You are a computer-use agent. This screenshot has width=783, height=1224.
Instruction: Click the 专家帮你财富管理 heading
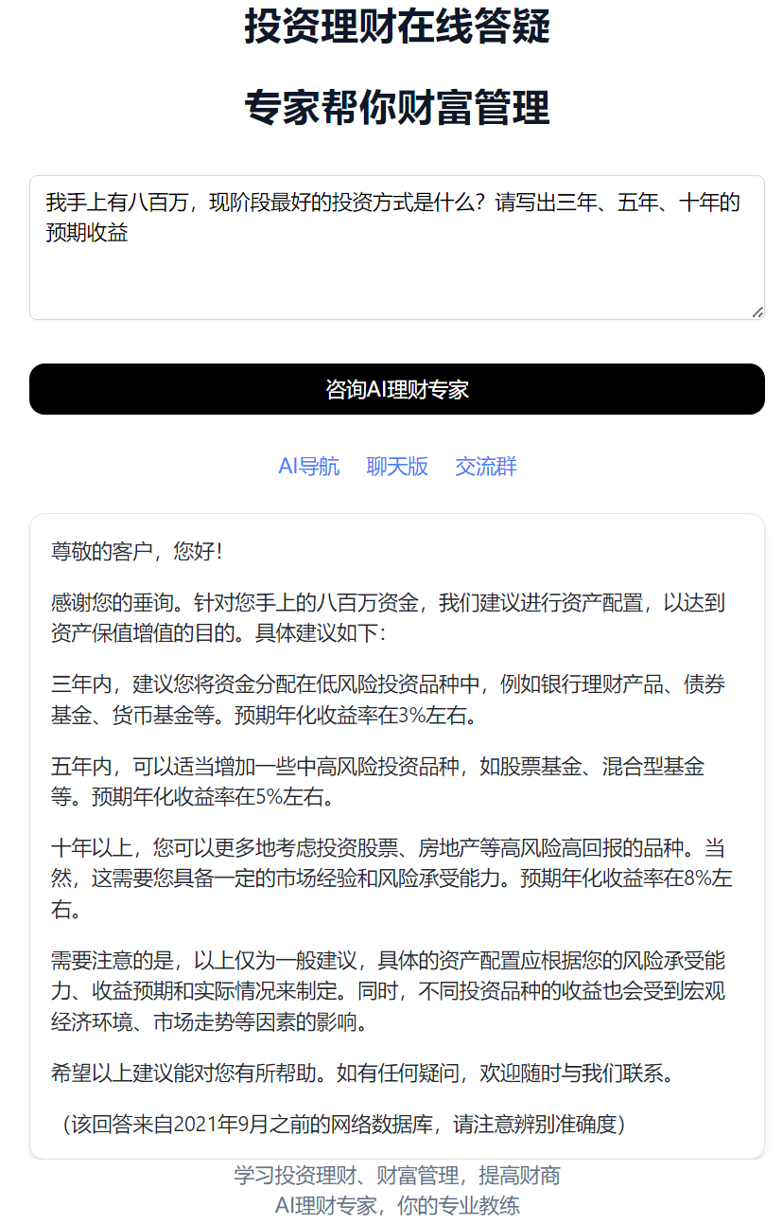click(x=397, y=107)
